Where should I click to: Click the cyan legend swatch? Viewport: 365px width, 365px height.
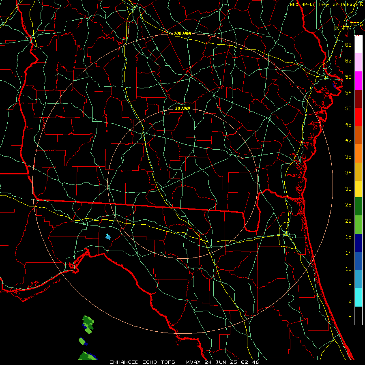358,297
